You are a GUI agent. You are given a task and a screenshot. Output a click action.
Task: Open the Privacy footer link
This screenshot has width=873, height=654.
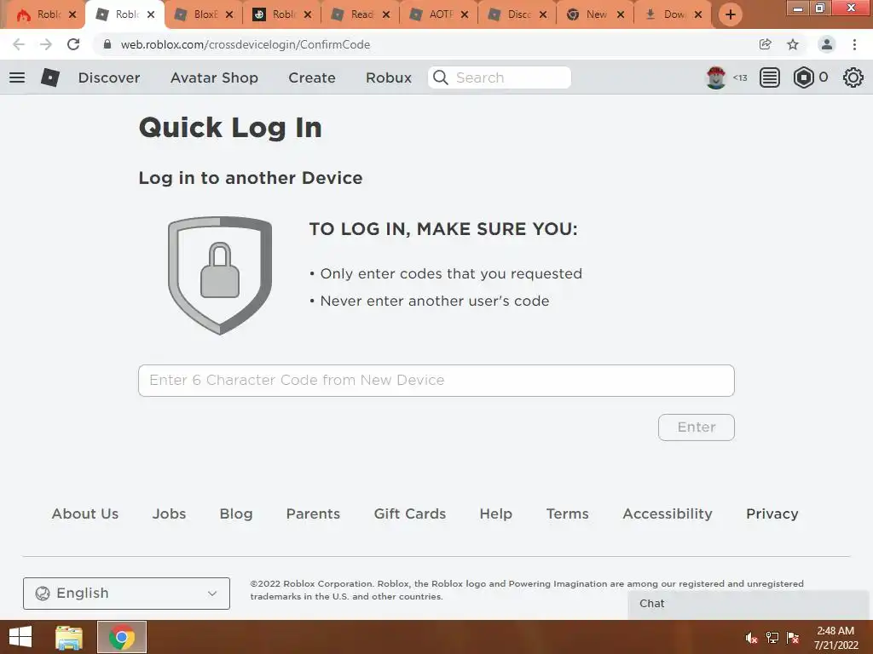tap(772, 513)
